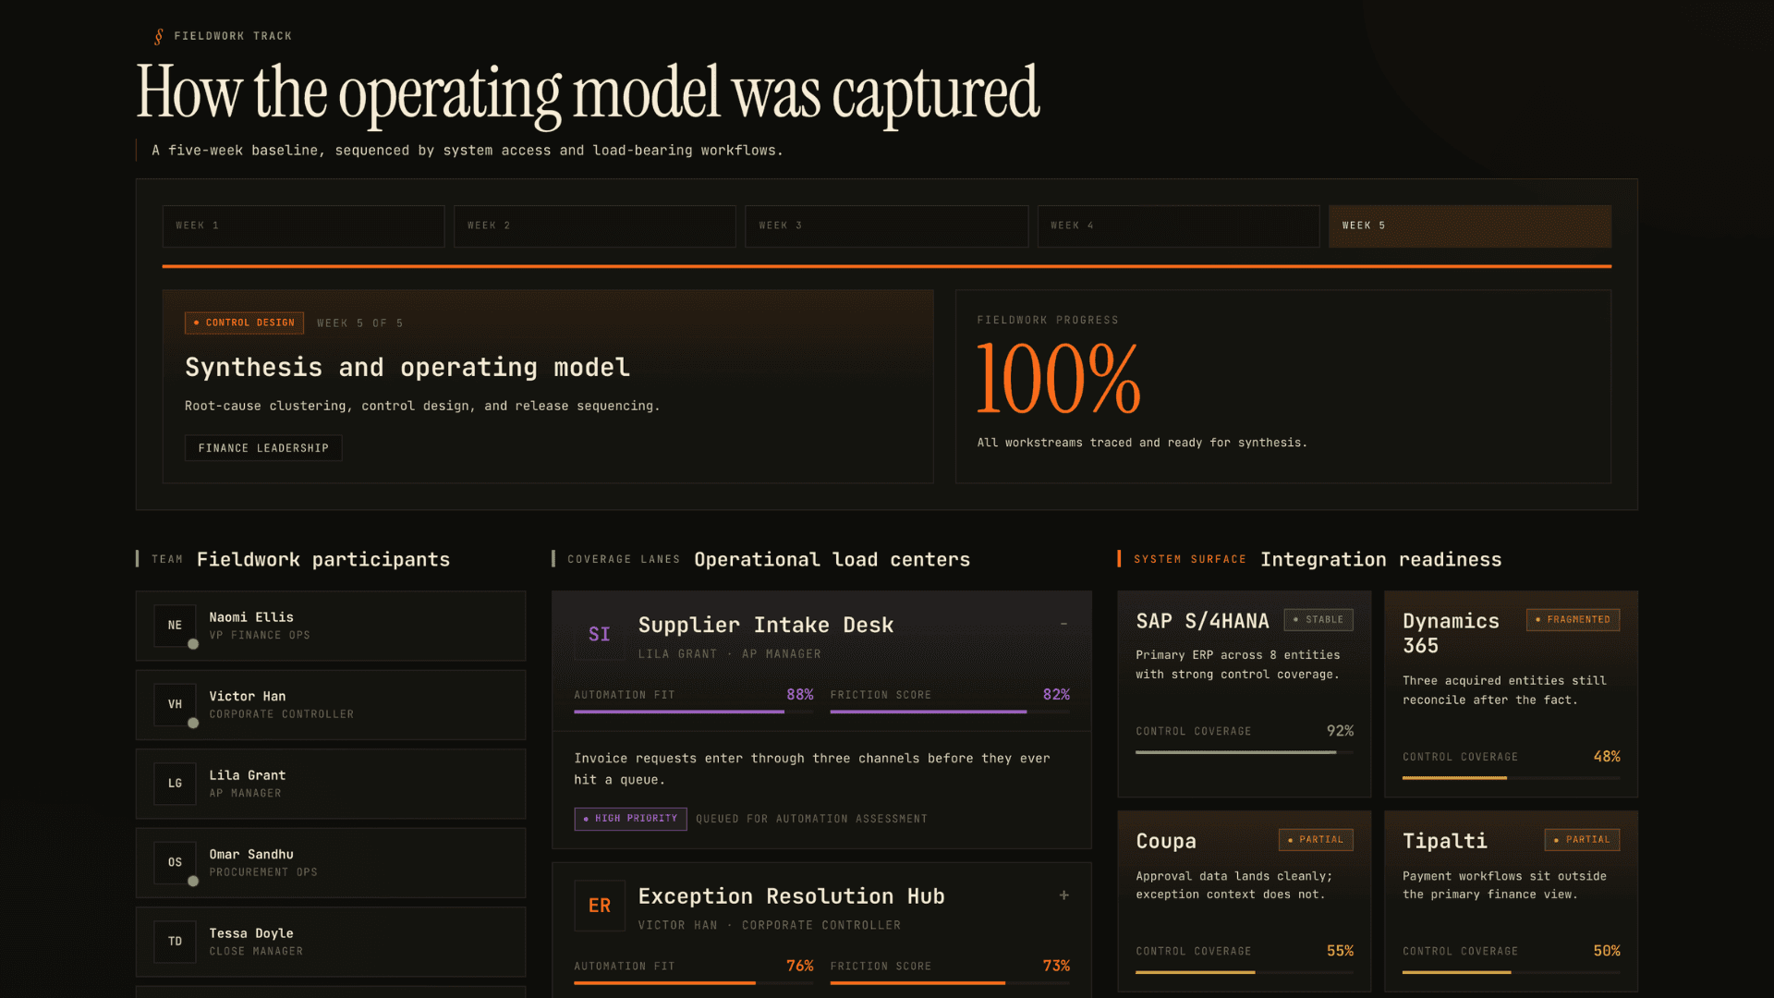Screen dimensions: 1774x998
Task: Select the SI Supplier Intake Desk icon
Action: [x=599, y=634]
